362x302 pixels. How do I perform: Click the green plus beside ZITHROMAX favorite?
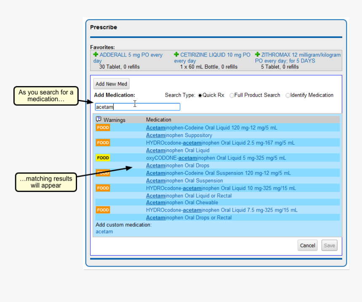258,55
